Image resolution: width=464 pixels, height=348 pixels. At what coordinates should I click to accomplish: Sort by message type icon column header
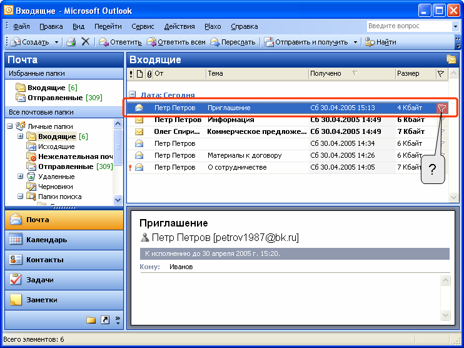(139, 74)
